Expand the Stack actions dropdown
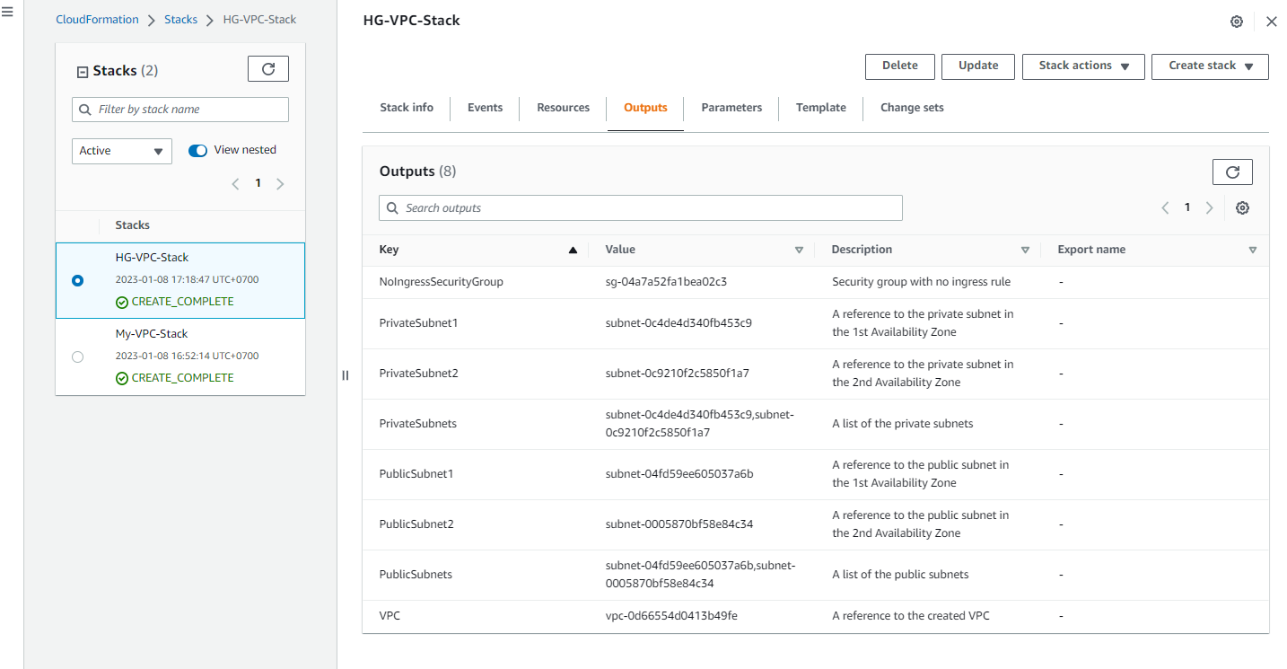The width and height of the screenshot is (1287, 669). 1082,66
